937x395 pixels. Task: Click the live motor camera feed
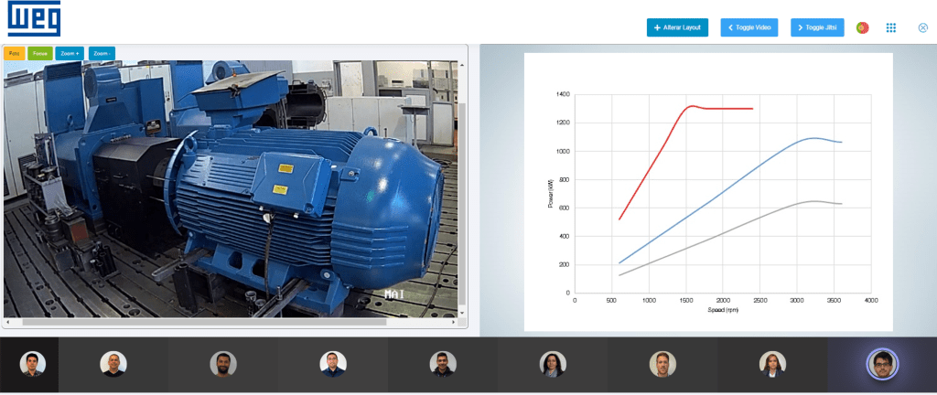(x=229, y=183)
